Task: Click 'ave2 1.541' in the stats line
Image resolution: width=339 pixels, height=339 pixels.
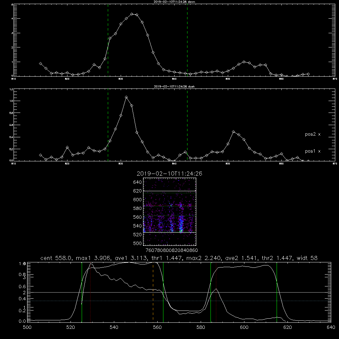Action: [x=241, y=258]
